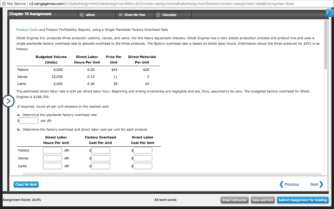Open the Calculator tool
334x209 pixels.
coord(166,15)
